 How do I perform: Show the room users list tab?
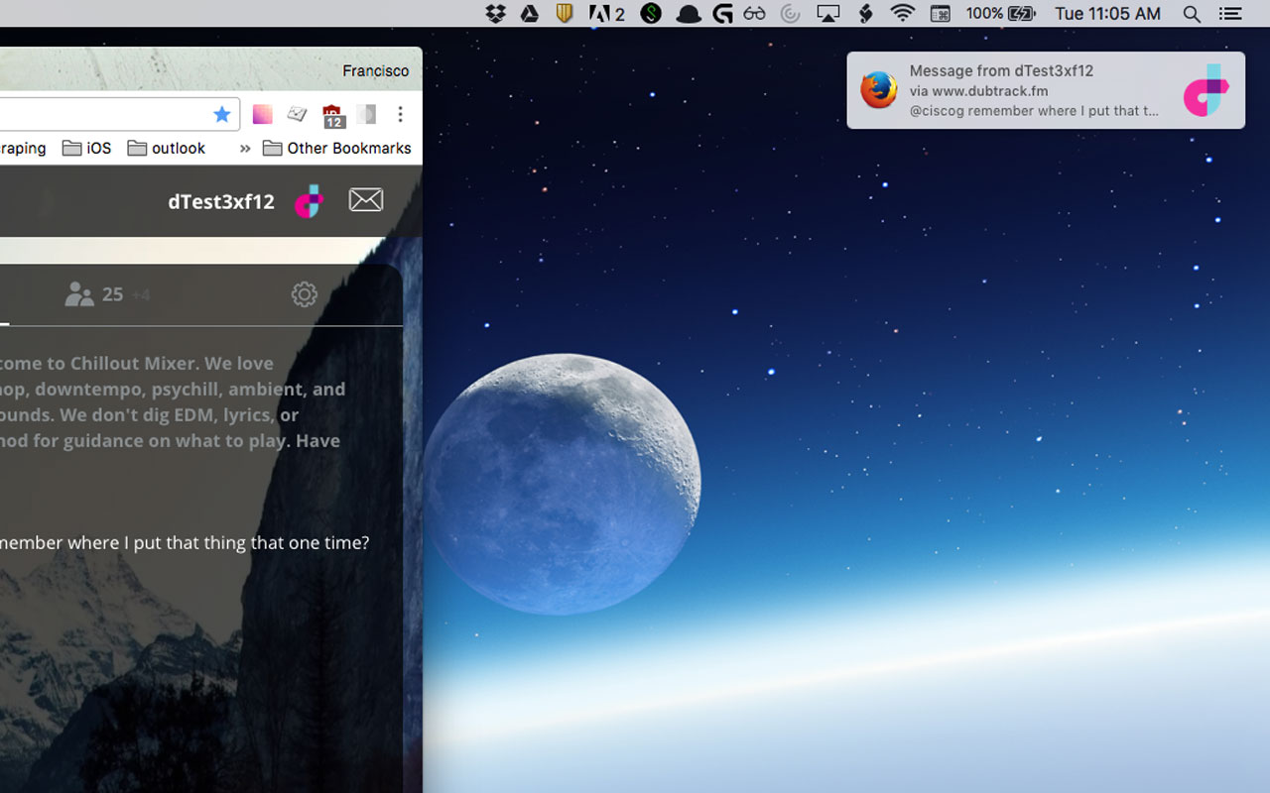tap(94, 294)
